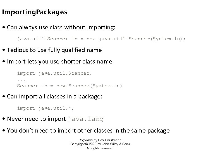This screenshot has width=201, height=151.
Task: Click the "Importing Packages" slide title
Action: 35,12
